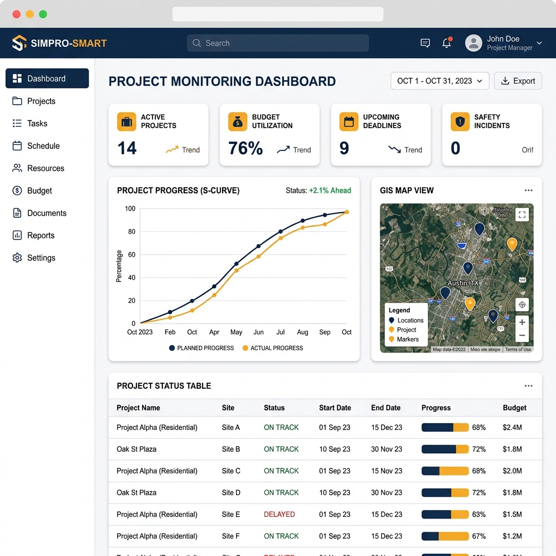Click the Site E progress bar at 63%
This screenshot has height=556, width=556.
445,514
